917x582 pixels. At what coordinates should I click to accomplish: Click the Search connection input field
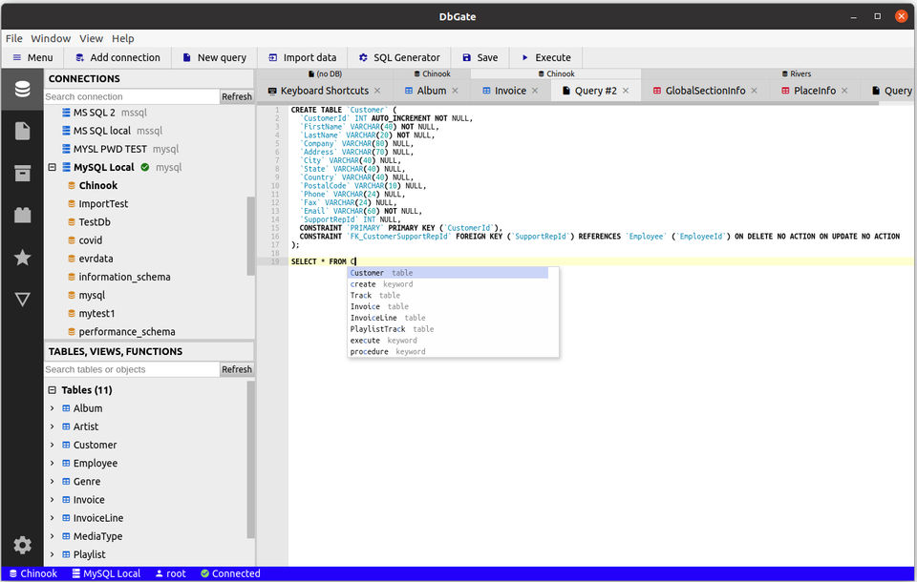coord(131,96)
